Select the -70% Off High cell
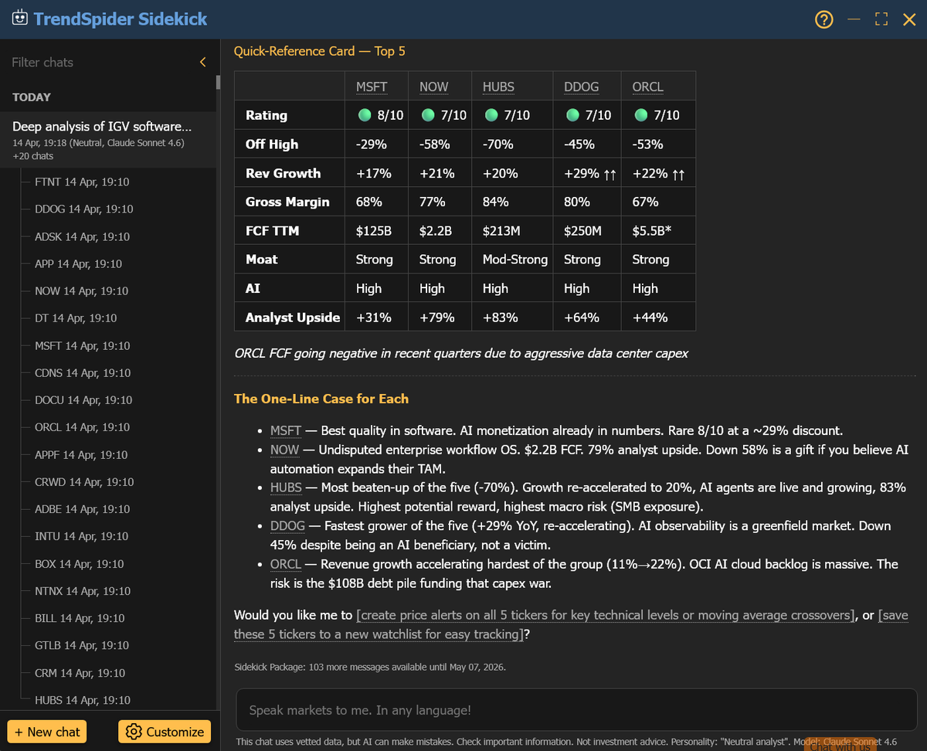Screen dimensions: 927x751 [x=511, y=144]
